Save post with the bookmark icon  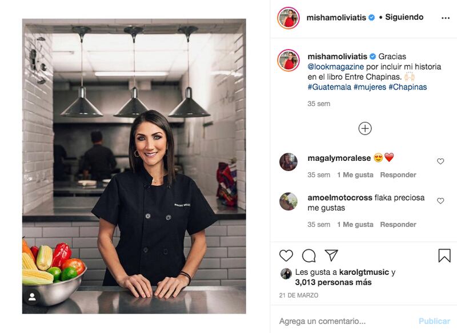(x=444, y=255)
